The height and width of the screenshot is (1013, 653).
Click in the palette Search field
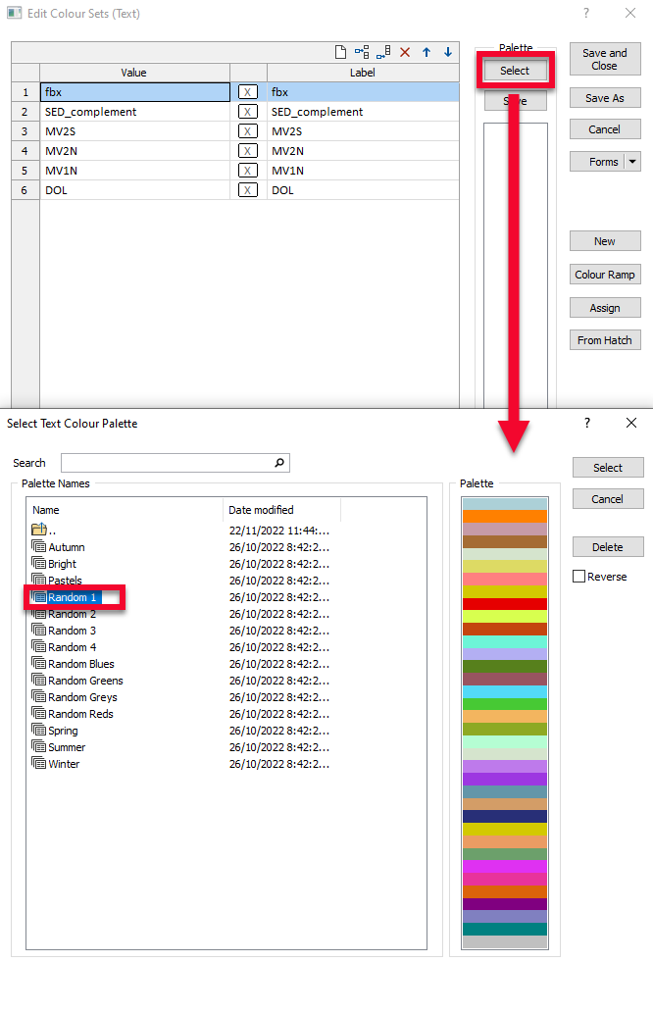pyautogui.click(x=167, y=463)
